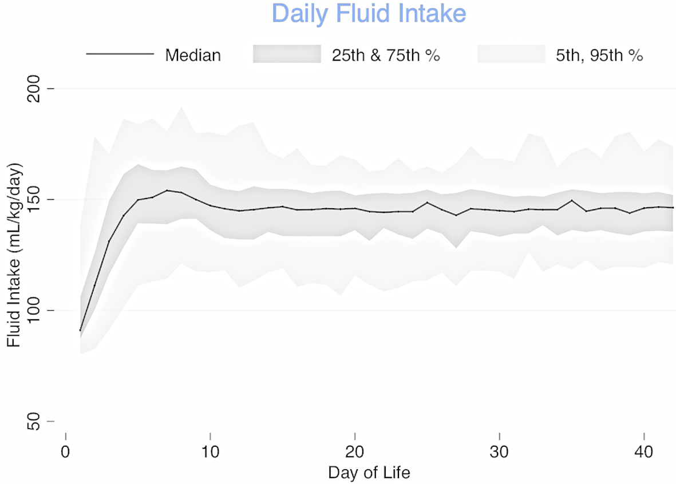Click the Daily Fluid Intake chart title
Viewport: 676px width, 484px height.
(x=369, y=14)
